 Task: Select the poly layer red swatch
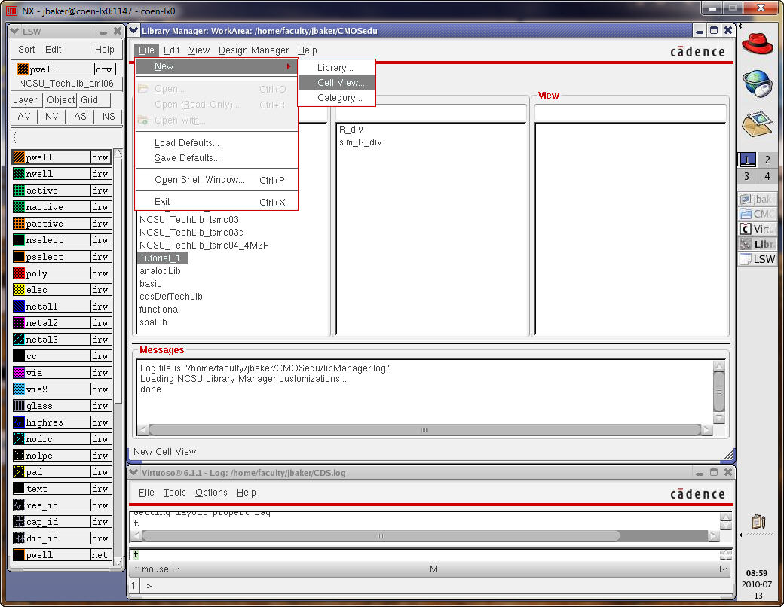(19, 273)
